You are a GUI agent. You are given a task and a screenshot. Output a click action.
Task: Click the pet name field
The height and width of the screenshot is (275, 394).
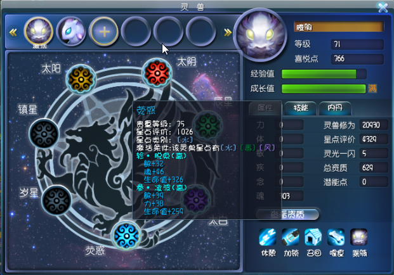tap(339, 27)
